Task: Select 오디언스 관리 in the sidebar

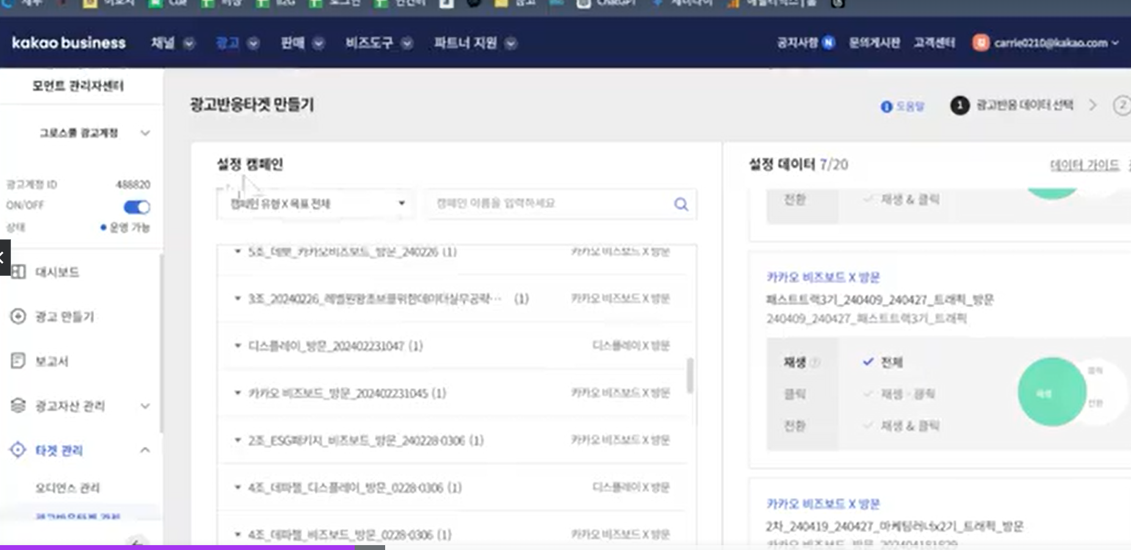Action: (x=67, y=488)
